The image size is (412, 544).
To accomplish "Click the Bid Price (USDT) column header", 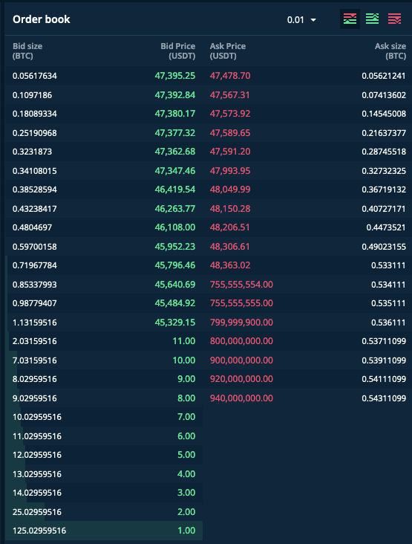I will point(178,51).
